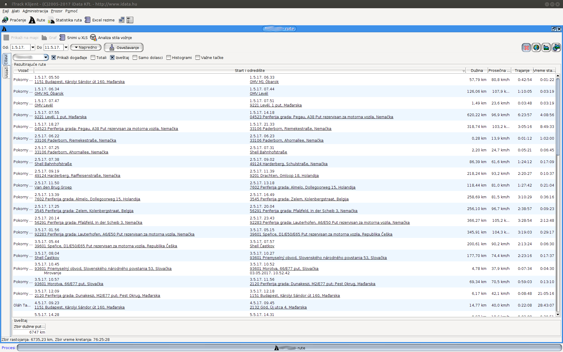Click the red X view button

click(x=526, y=48)
